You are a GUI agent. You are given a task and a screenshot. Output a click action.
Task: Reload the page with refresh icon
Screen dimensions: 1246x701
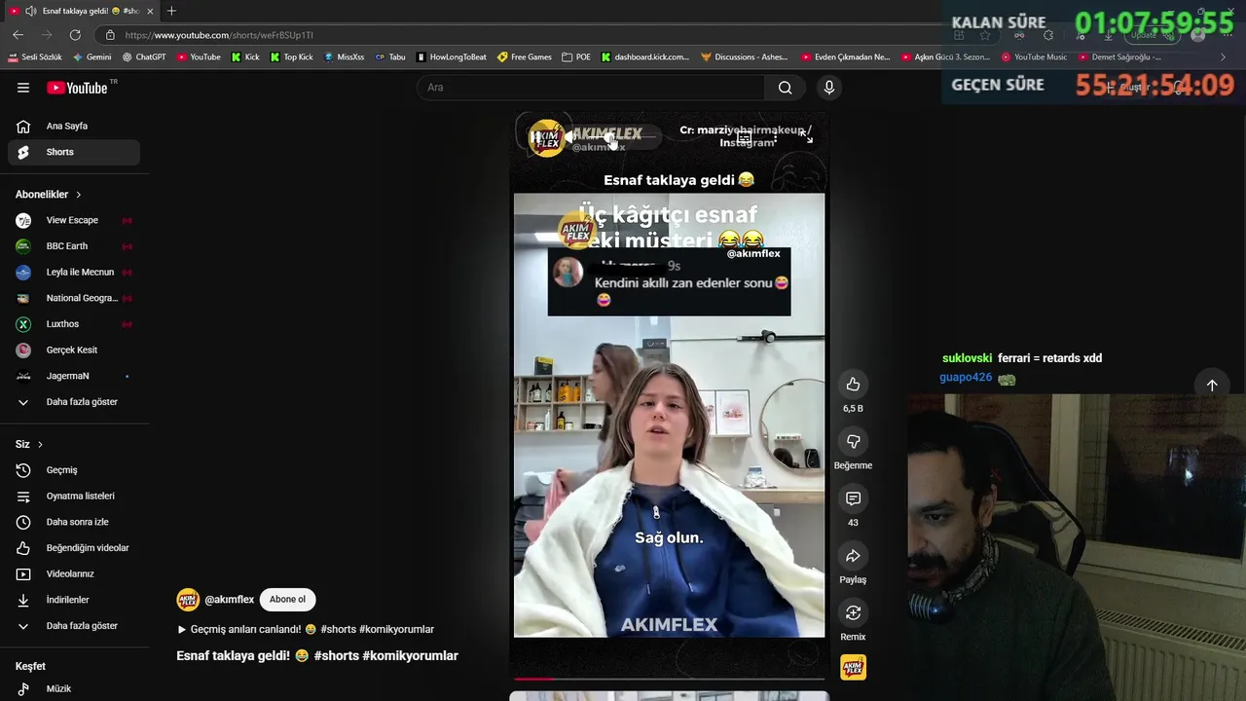point(75,35)
